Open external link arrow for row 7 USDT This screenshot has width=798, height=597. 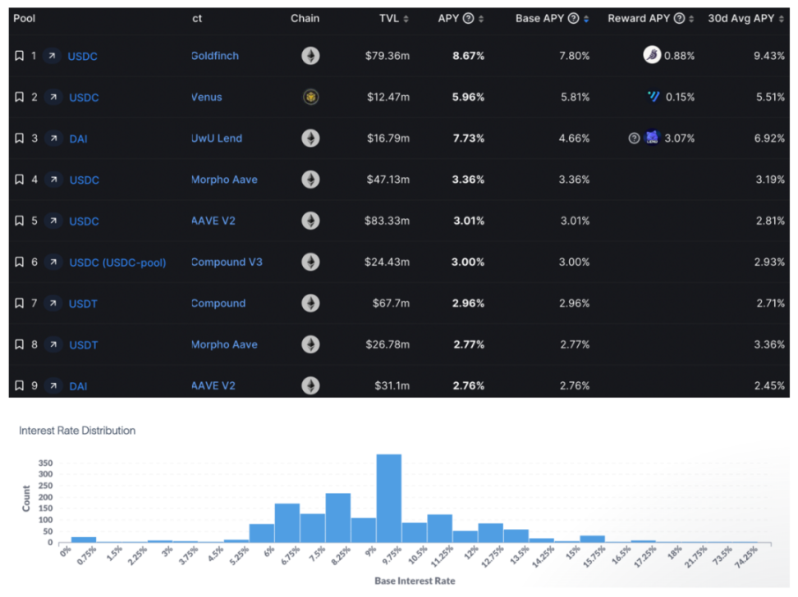53,303
